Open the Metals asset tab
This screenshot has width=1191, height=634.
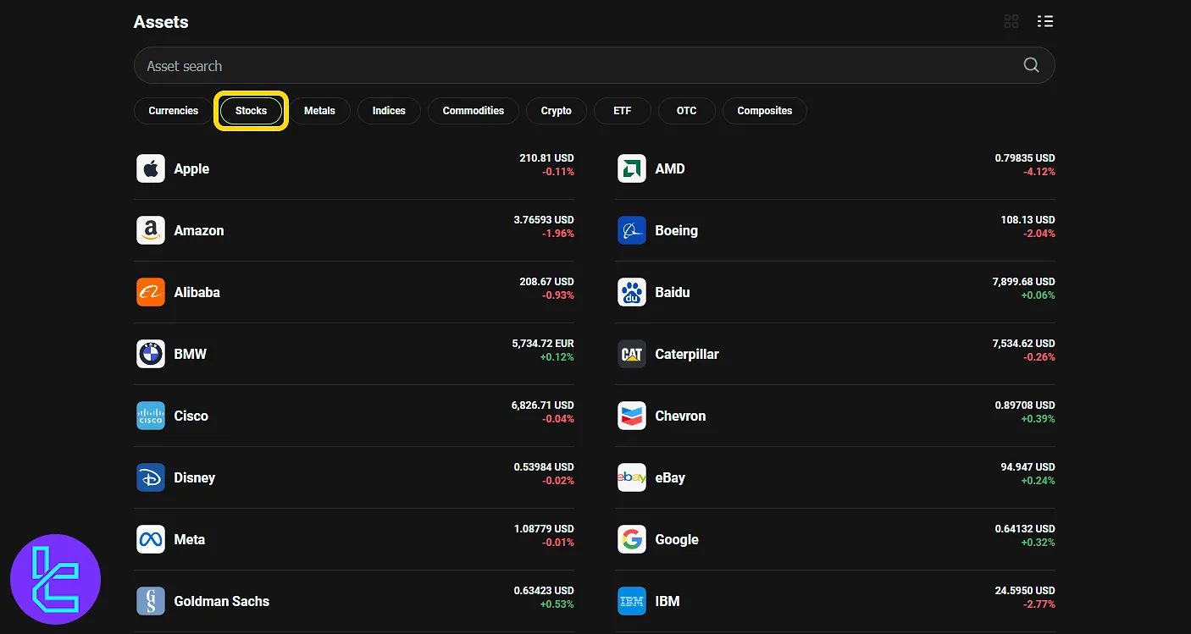(319, 111)
